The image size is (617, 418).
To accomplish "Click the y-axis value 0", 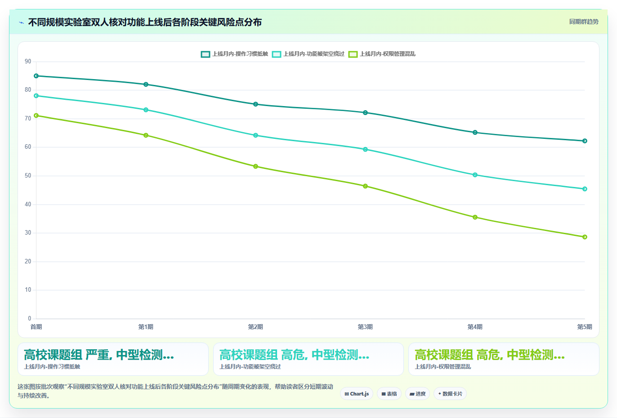I will 30,319.
